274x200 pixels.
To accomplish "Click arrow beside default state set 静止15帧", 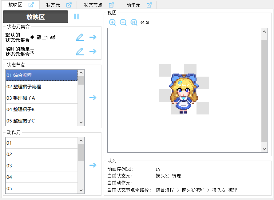I will point(93,37).
